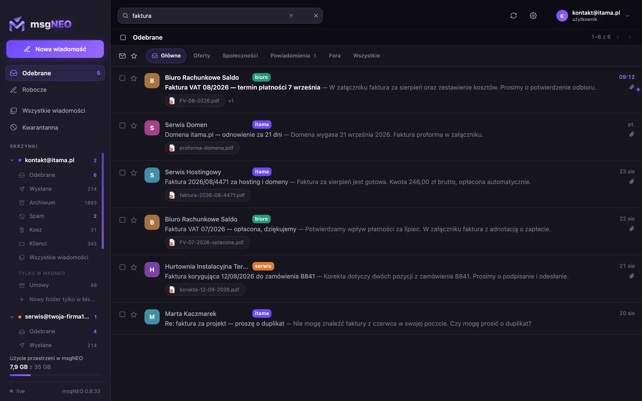This screenshot has height=401, width=642.
Task: Select all with the Odebrane header checkbox
Action: click(x=123, y=37)
